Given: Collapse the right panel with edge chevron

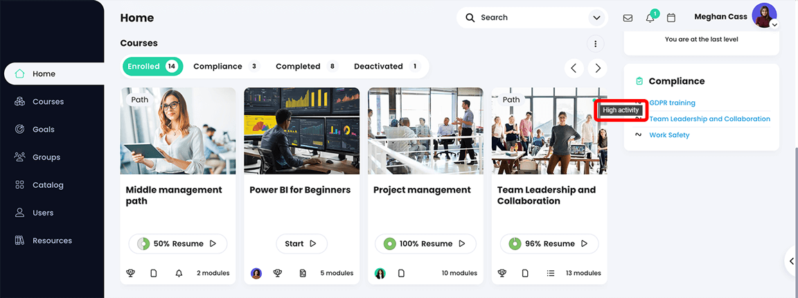Looking at the screenshot, I should click(791, 261).
